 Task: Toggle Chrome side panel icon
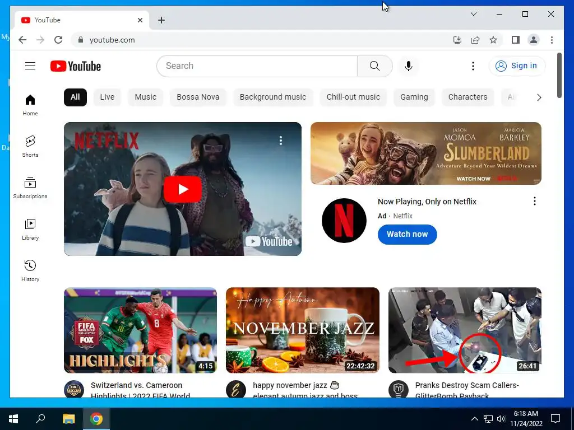pyautogui.click(x=516, y=40)
